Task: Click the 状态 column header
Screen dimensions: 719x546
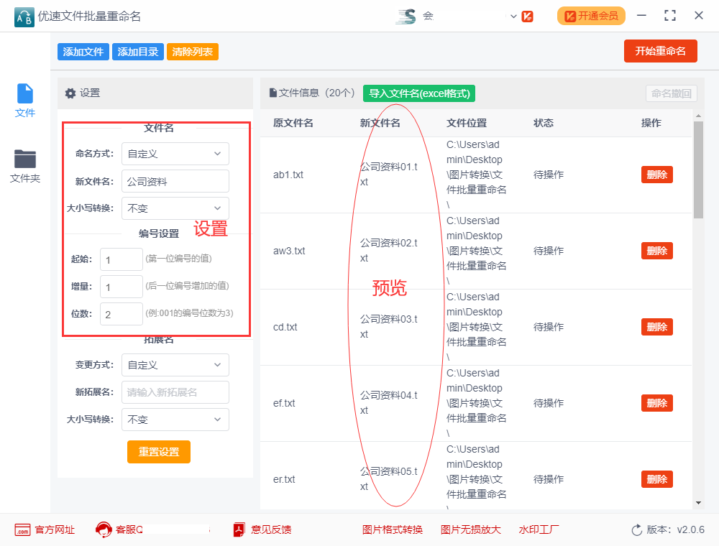Action: [544, 123]
